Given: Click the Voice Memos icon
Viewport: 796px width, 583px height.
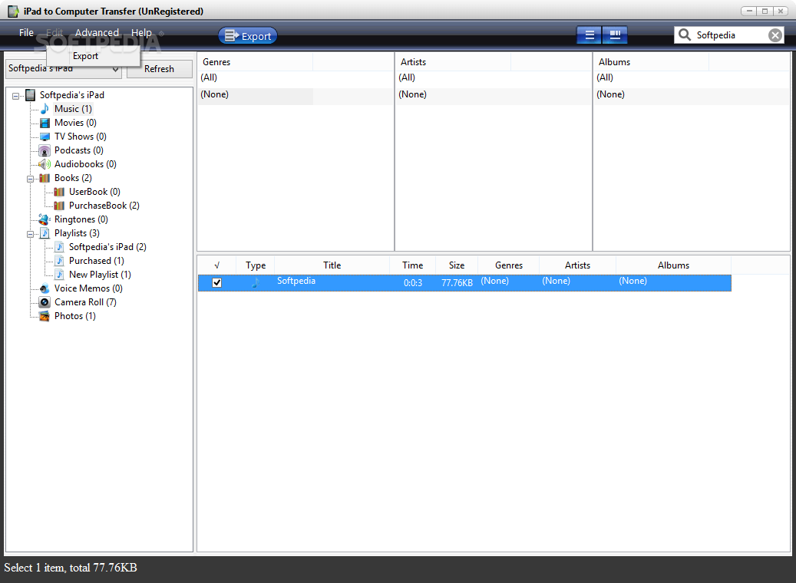Looking at the screenshot, I should click(x=45, y=288).
